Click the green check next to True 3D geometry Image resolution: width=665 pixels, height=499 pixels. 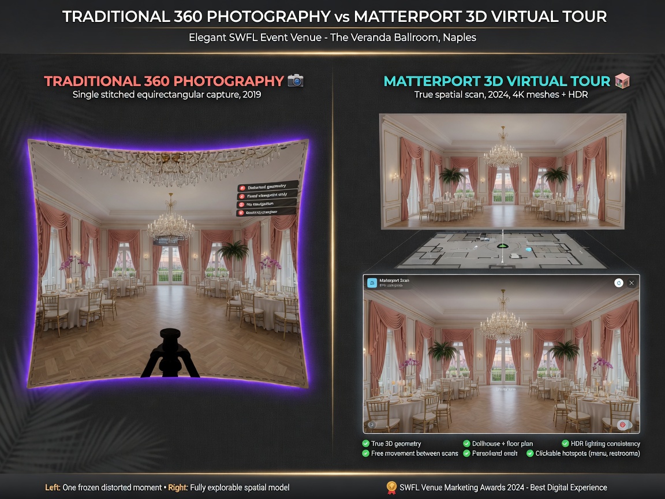pyautogui.click(x=365, y=444)
